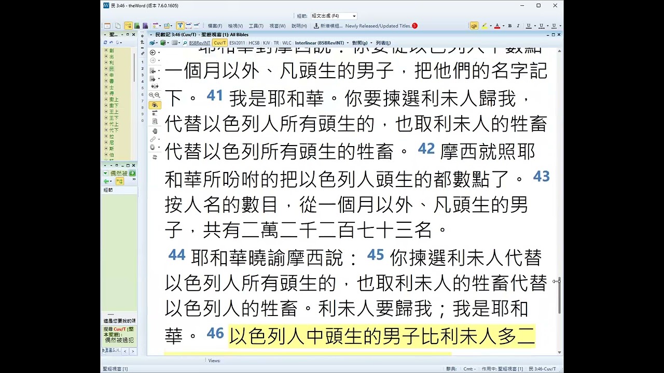Expand the highlighter color dropdown arrow
Image resolution: width=664 pixels, height=373 pixels.
(x=491, y=26)
